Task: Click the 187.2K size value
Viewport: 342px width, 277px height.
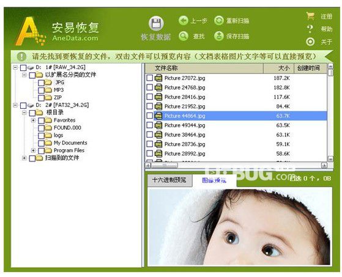Action: click(x=282, y=78)
